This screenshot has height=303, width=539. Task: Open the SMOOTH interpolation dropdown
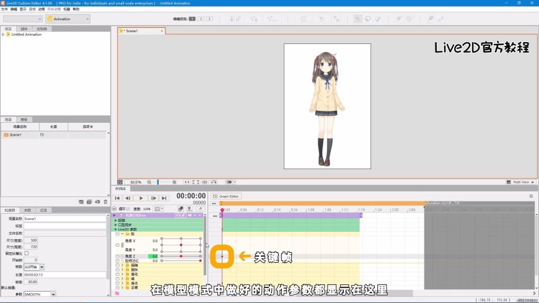tap(53, 294)
